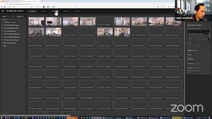Viewport: 212px width, 119px height.
Task: Expand the first section listing 64 panos
Action: [2, 22]
